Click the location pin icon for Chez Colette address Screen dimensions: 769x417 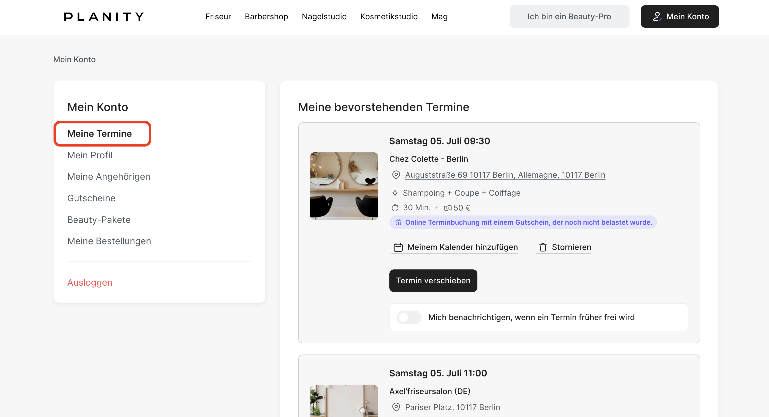pos(396,175)
